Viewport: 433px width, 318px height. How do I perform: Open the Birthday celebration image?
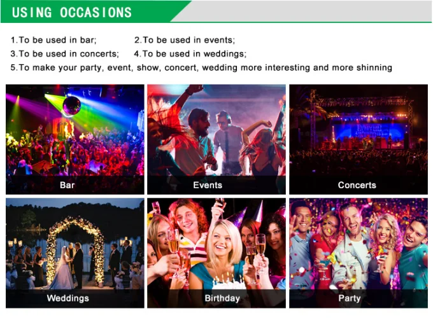(x=216, y=253)
